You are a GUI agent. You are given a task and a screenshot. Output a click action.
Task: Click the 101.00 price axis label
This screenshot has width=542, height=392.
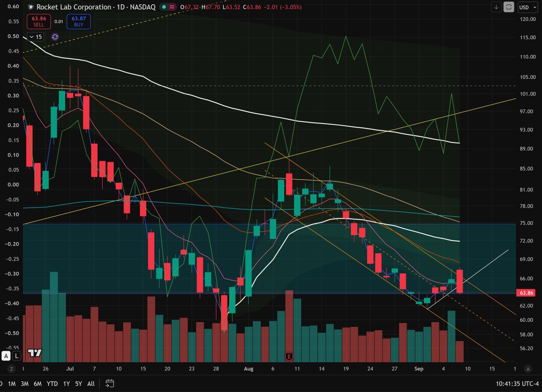tap(528, 94)
